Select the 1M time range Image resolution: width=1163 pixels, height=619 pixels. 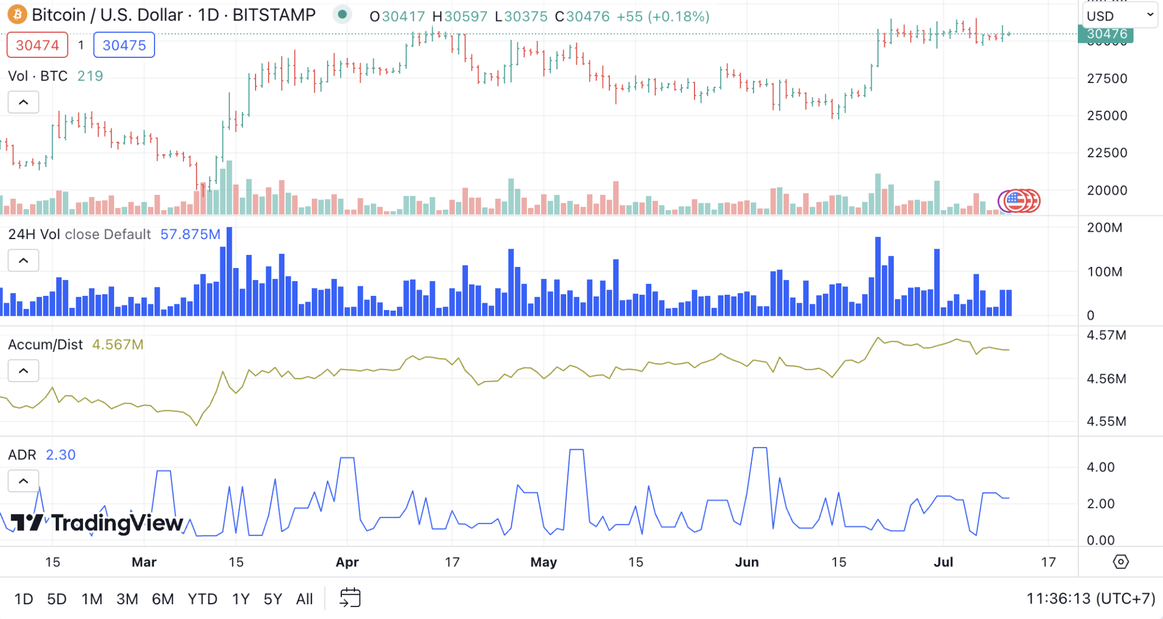[92, 599]
